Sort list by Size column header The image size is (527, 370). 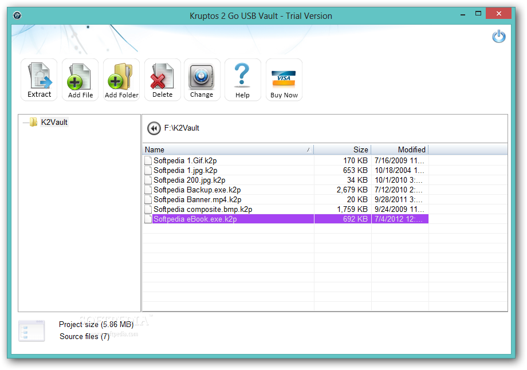(343, 149)
